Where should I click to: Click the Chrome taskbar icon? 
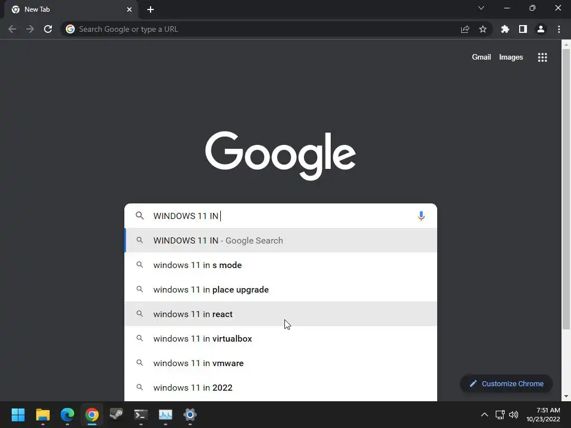92,415
